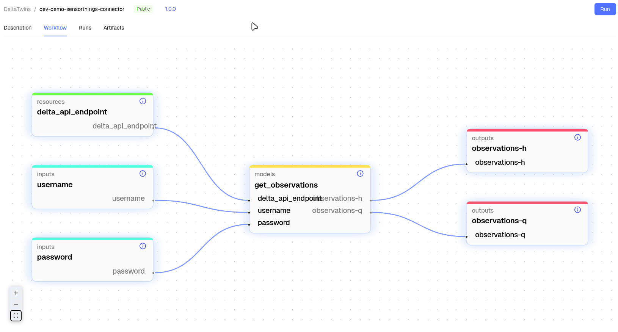View info for observations-h output node
Image resolution: width=618 pixels, height=332 pixels.
[x=577, y=138]
